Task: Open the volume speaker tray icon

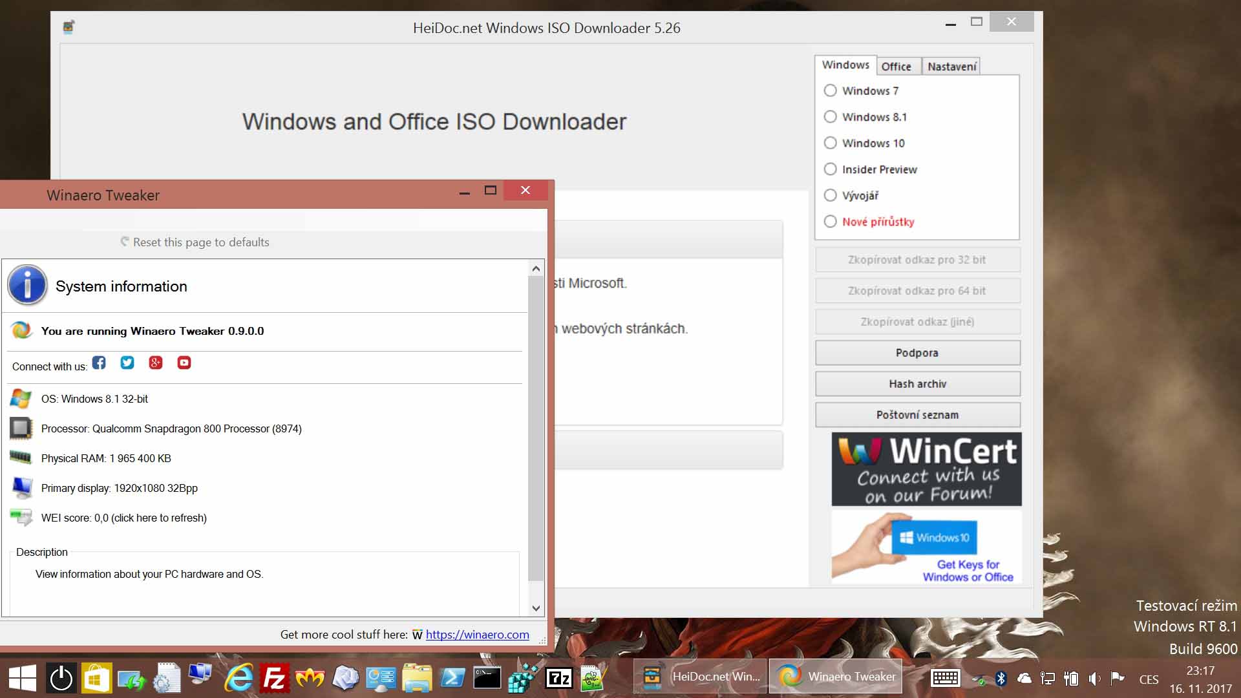Action: coord(1094,678)
